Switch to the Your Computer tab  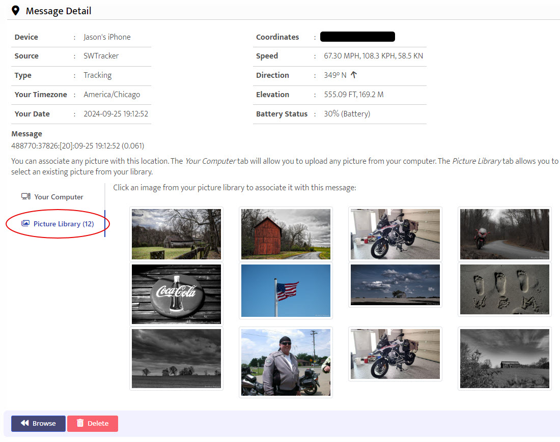click(58, 197)
